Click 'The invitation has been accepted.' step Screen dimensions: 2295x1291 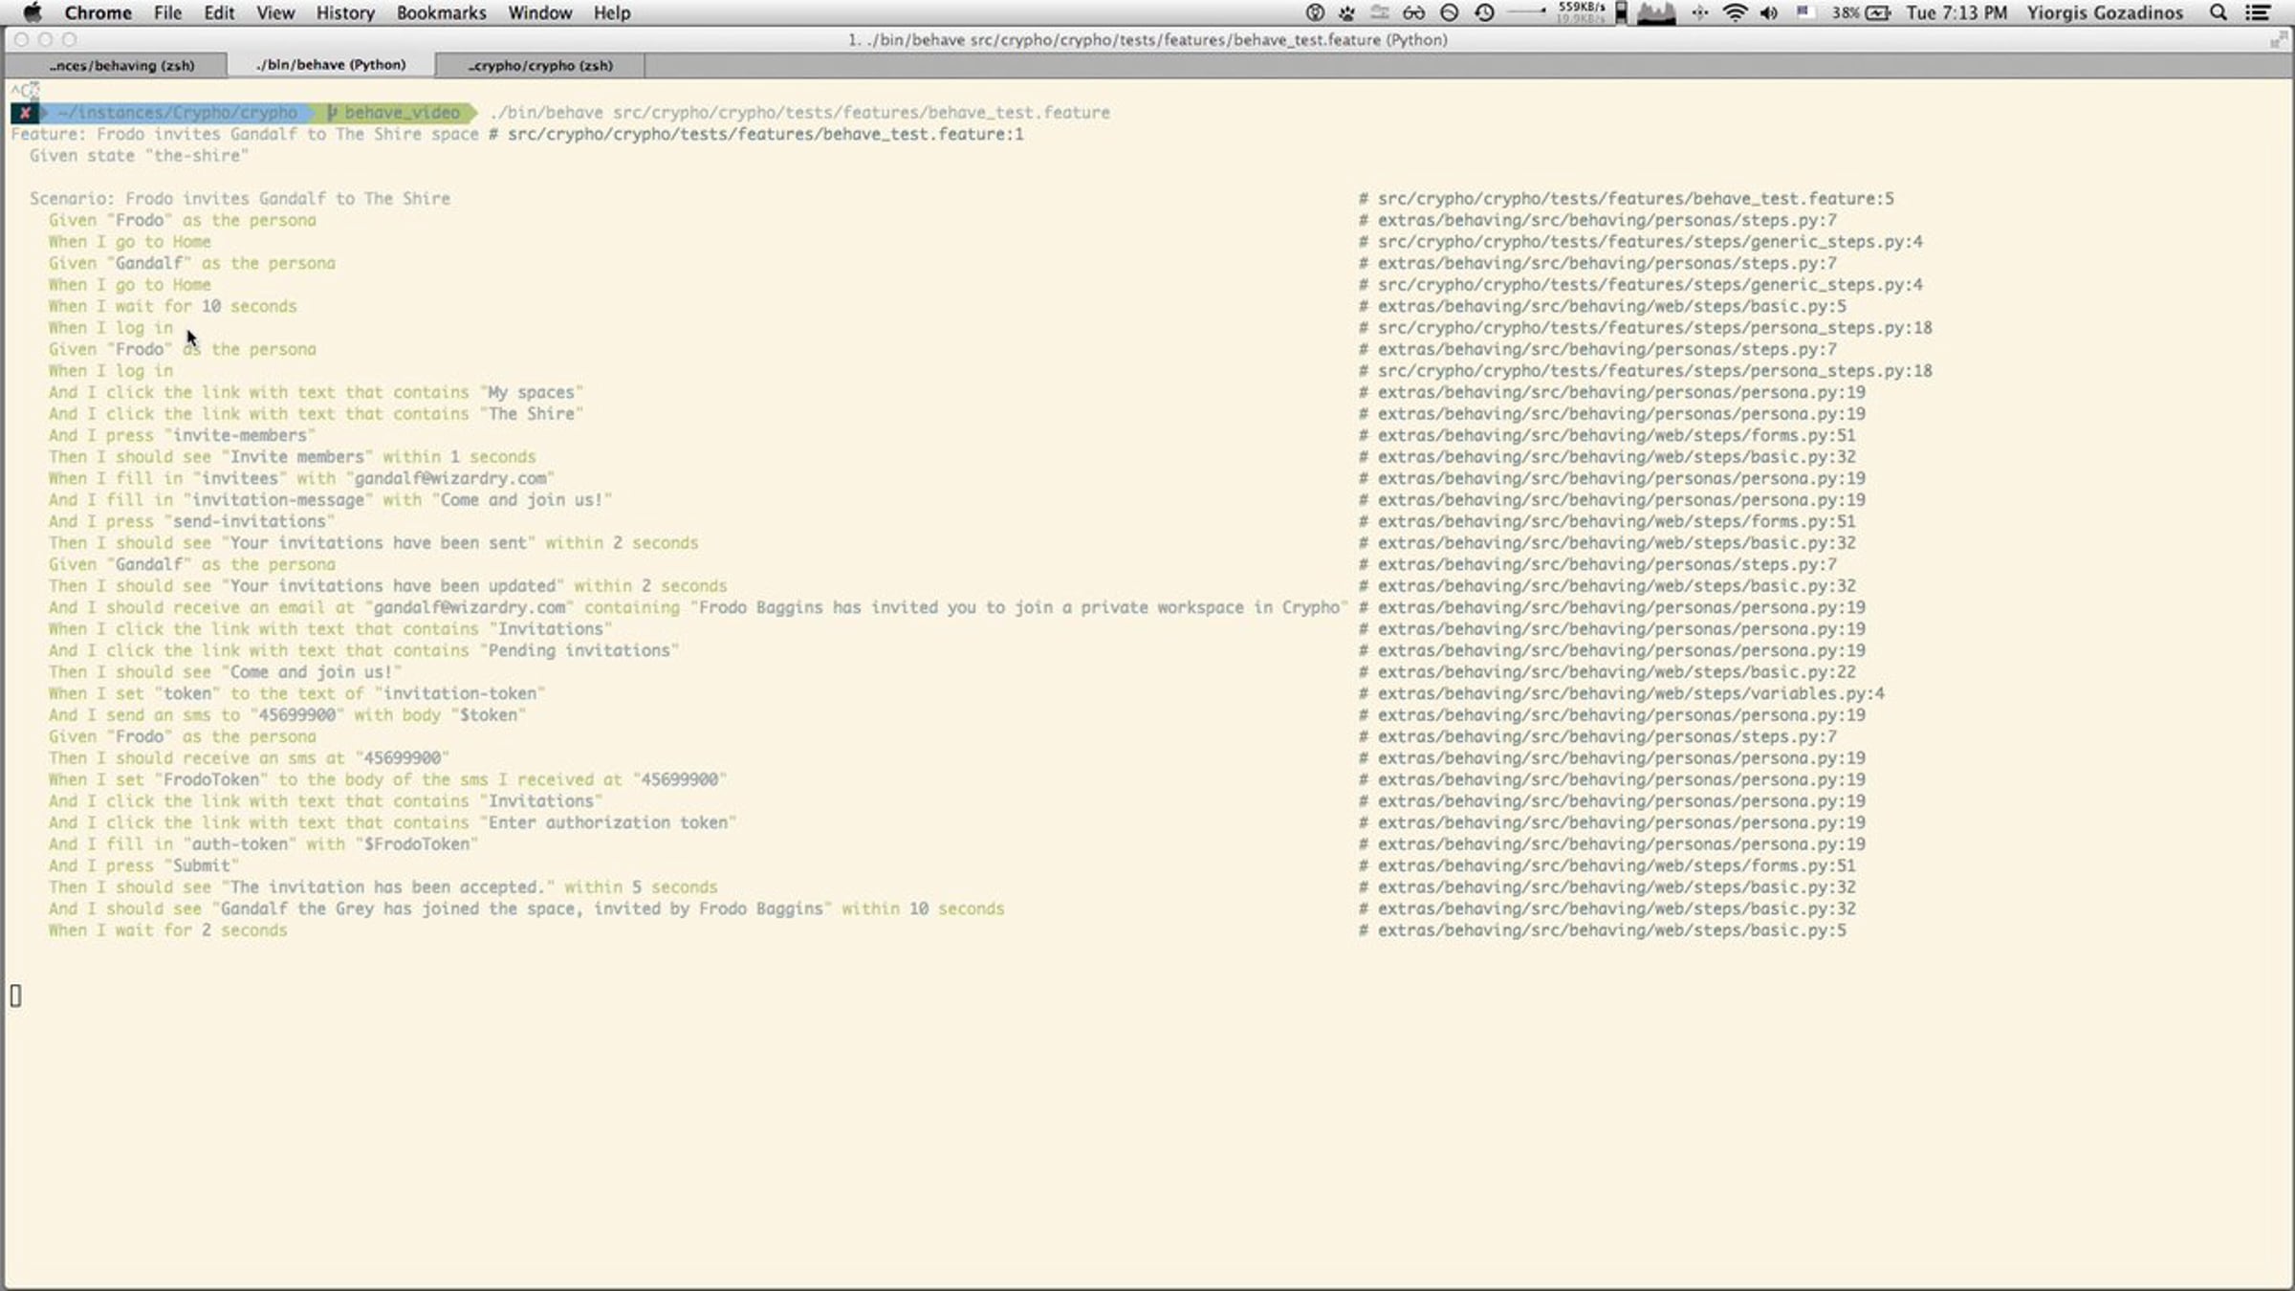pos(382,887)
